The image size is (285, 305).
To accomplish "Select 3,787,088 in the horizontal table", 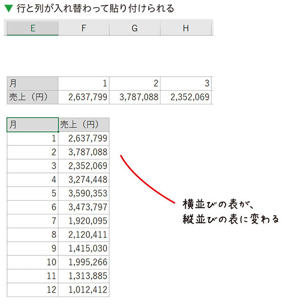I will 135,97.
